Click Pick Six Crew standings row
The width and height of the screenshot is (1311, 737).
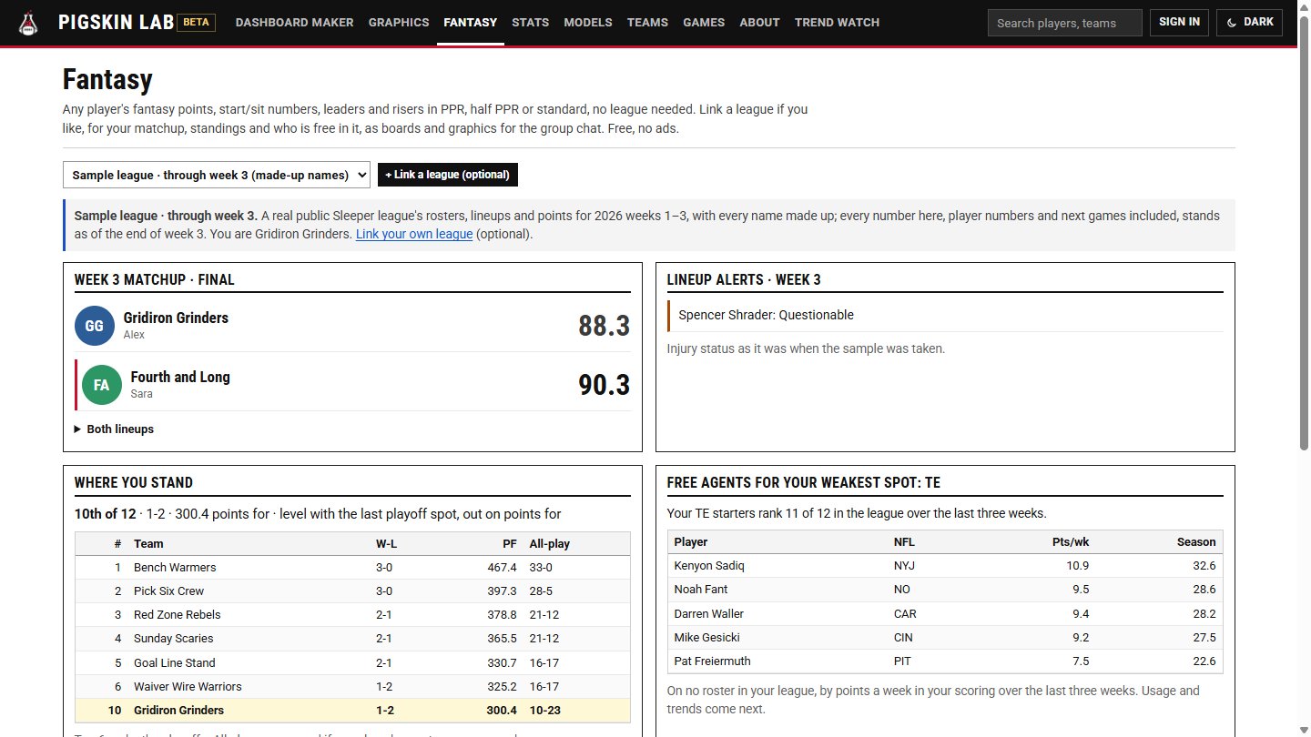(x=352, y=591)
